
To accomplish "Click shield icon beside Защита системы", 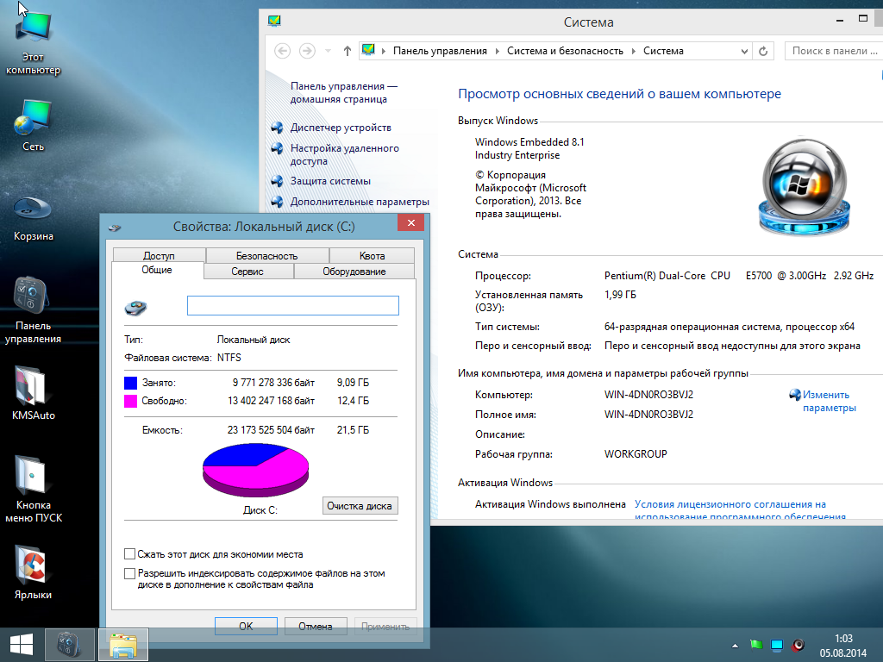I will 277,181.
